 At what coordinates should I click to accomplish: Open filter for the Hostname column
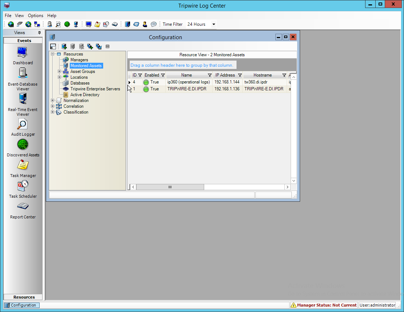[284, 75]
